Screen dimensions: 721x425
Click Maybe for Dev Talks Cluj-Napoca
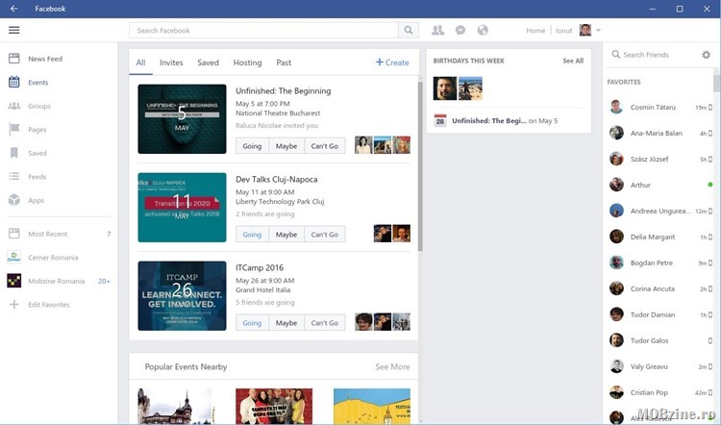286,234
